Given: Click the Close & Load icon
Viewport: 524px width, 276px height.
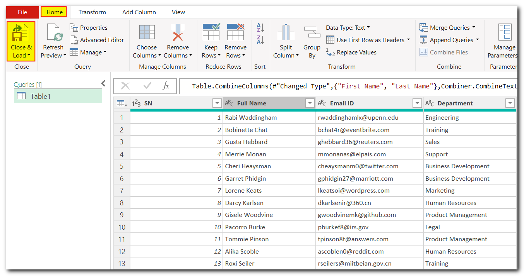Looking at the screenshot, I should click(x=21, y=32).
